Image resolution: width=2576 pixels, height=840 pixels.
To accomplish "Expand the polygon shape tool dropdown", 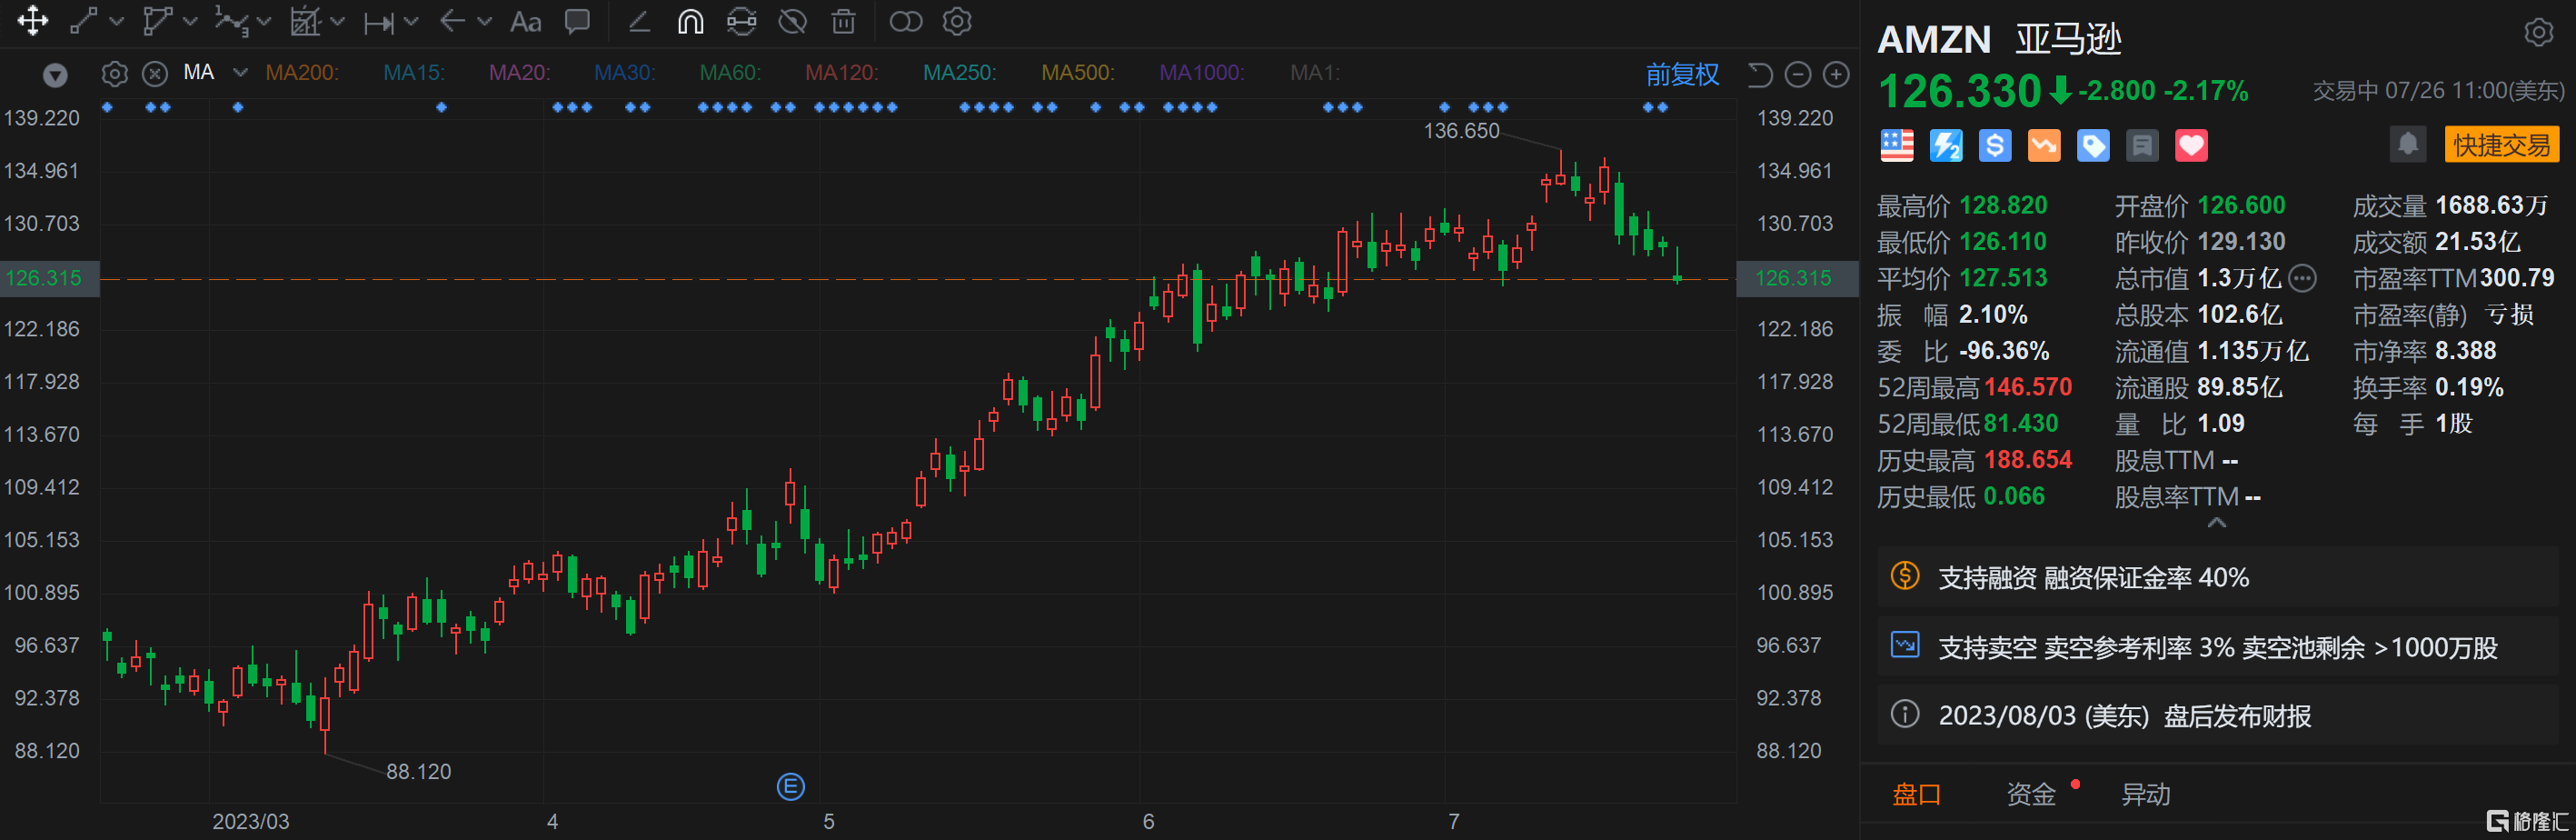I will tap(191, 21).
